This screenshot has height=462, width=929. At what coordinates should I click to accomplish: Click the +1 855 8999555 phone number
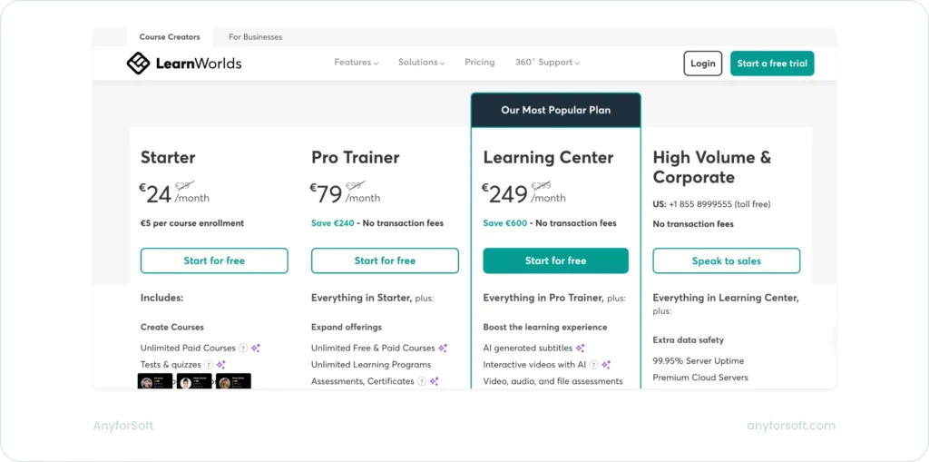pos(700,204)
